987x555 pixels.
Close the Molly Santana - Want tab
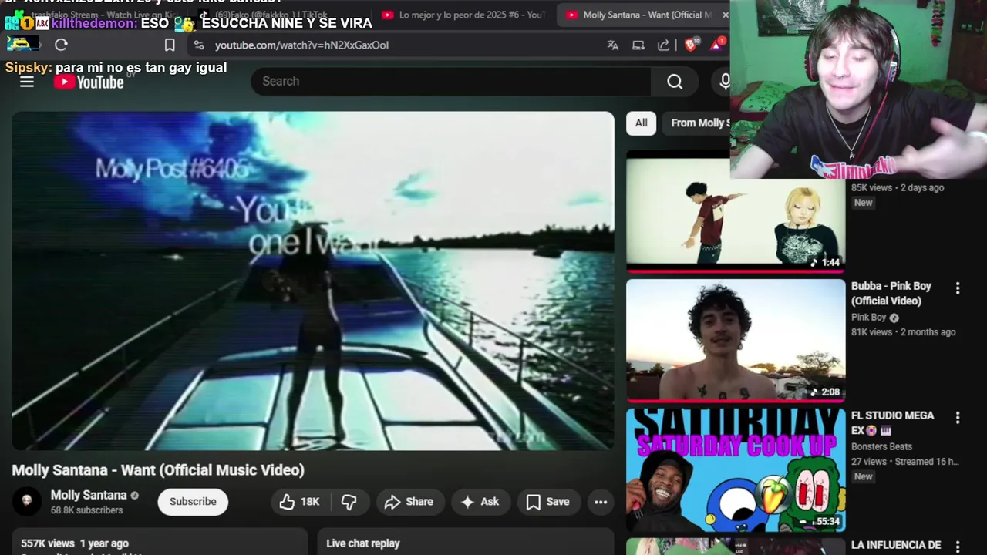[x=725, y=15]
